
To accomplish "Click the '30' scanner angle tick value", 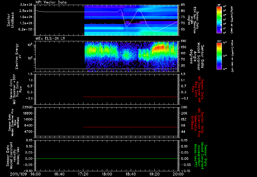I will tap(183, 66).
